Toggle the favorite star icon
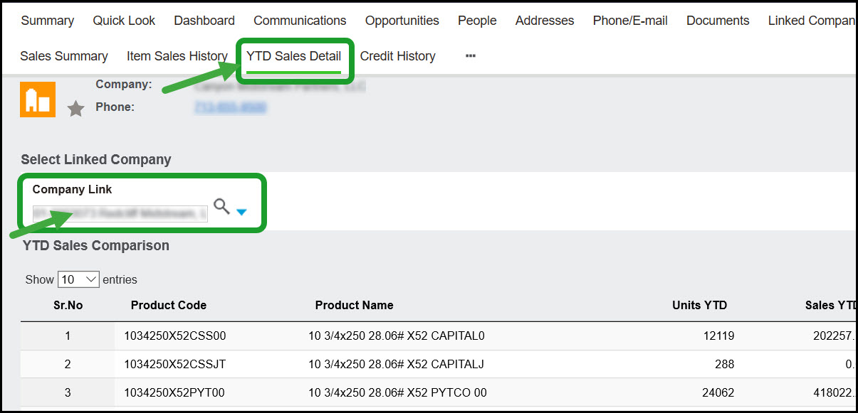 (x=75, y=109)
